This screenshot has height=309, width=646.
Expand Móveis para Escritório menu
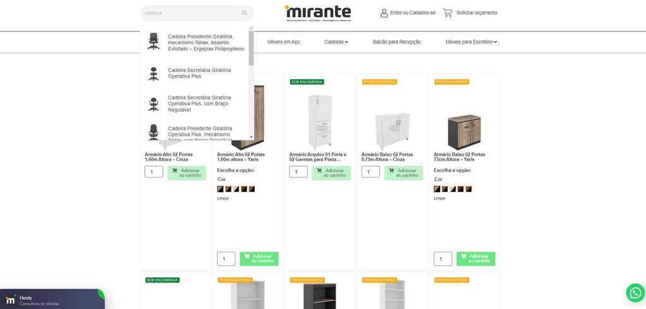click(471, 42)
